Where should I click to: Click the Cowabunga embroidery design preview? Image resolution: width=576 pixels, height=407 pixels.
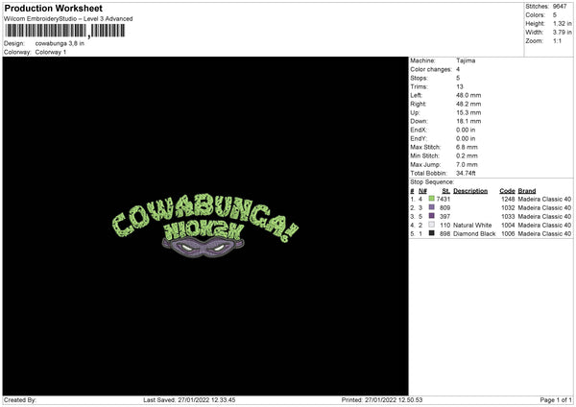coord(205,225)
